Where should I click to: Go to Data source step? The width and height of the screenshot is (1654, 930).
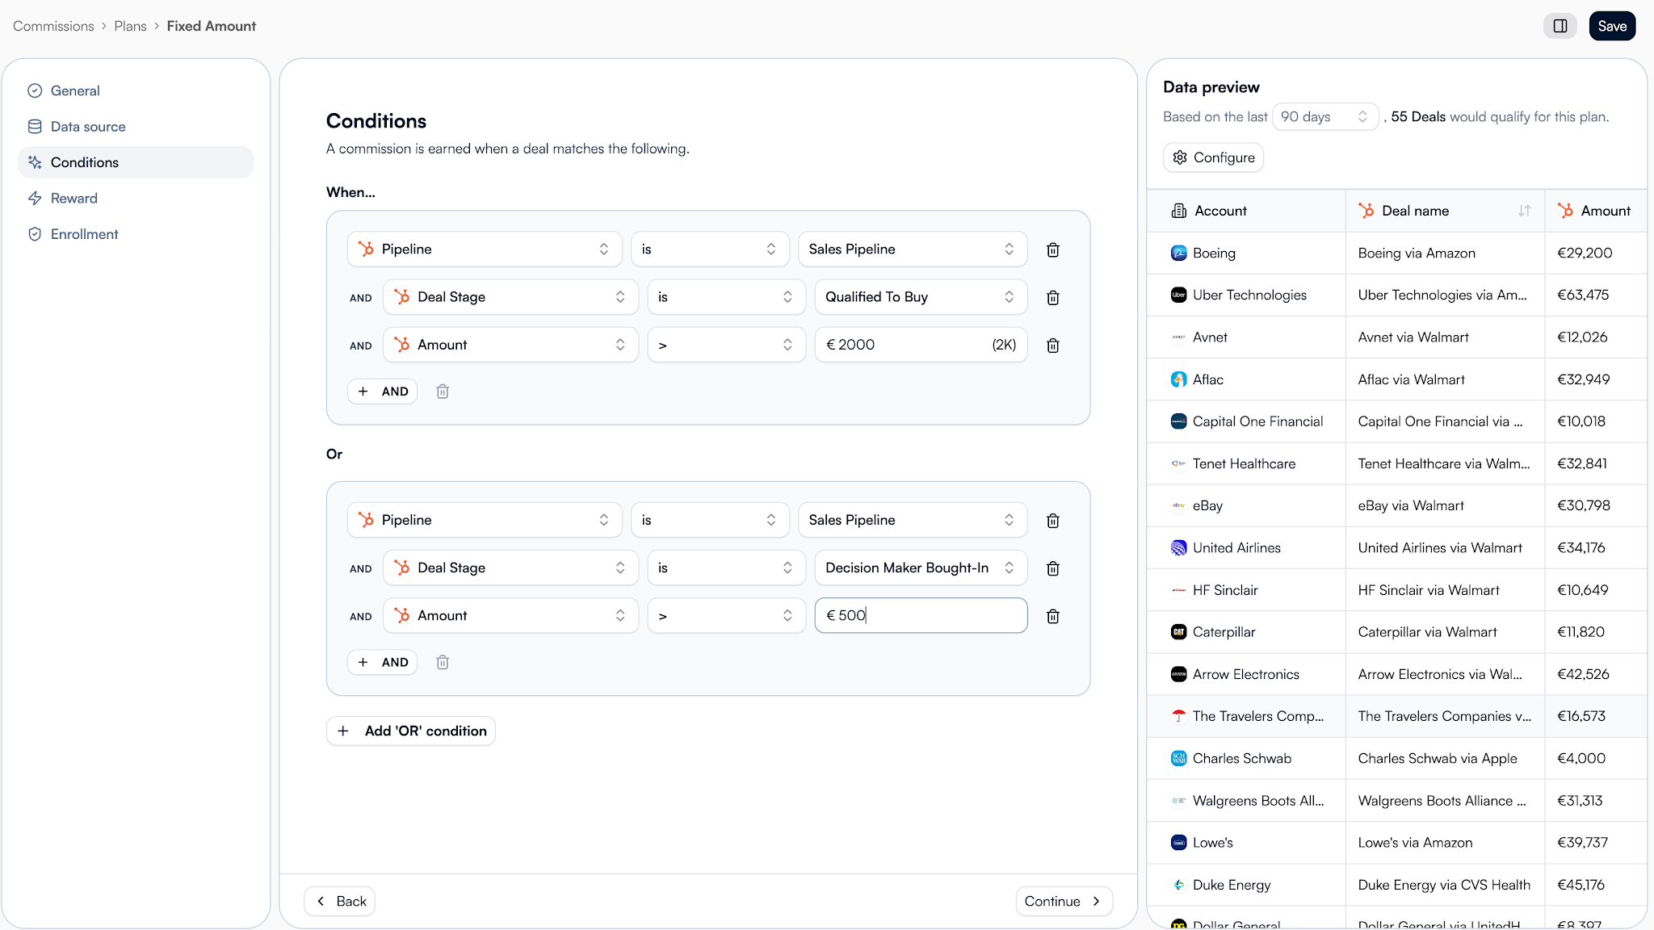tap(136, 127)
